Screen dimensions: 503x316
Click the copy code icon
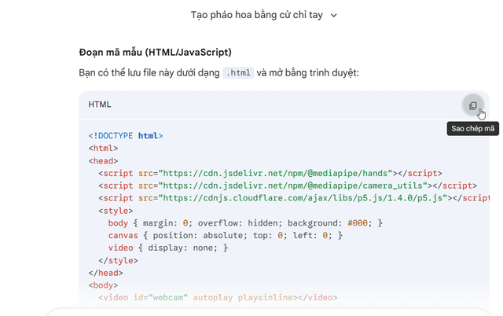tap(473, 105)
